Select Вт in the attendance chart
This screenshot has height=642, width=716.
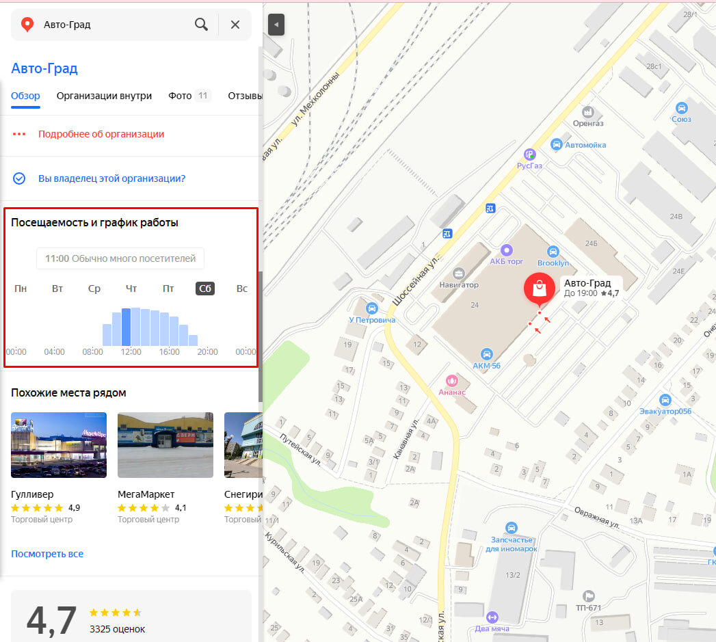[57, 289]
